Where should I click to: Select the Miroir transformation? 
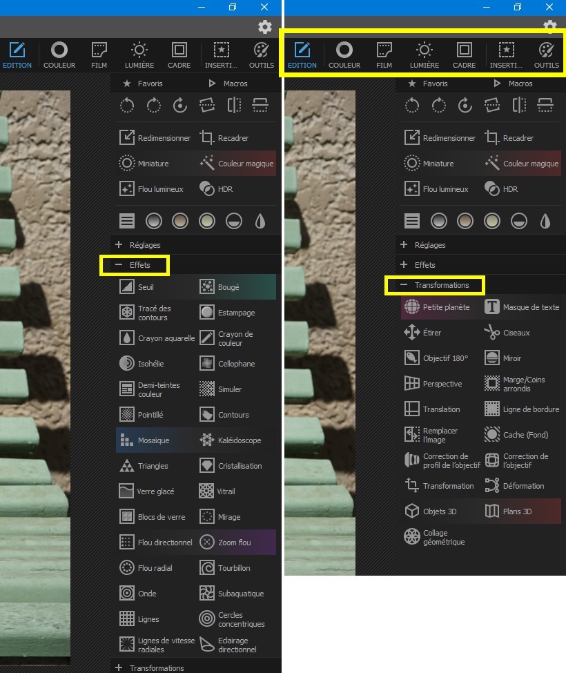click(503, 358)
